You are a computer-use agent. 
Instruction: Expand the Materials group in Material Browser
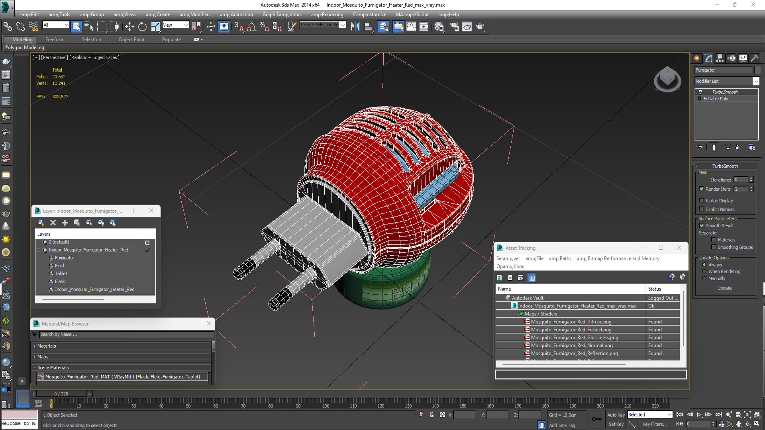tap(122, 346)
